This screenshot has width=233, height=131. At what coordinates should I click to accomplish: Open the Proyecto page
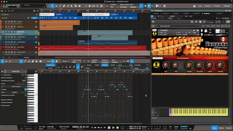point(217,6)
